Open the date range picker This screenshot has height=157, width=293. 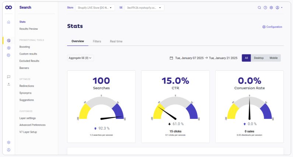point(203,58)
